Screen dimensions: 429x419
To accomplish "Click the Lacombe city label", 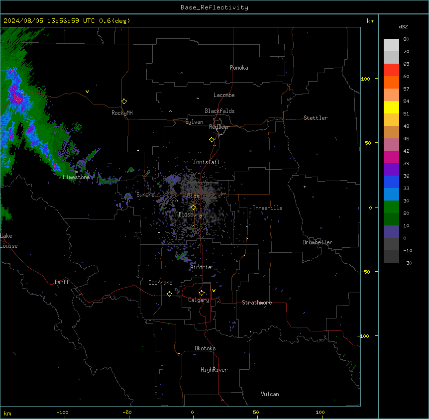I will pos(224,95).
